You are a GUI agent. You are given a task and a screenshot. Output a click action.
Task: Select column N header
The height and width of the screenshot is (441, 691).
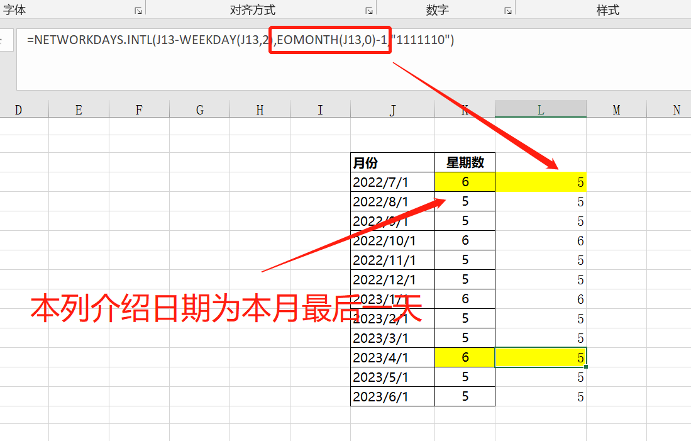click(x=669, y=110)
